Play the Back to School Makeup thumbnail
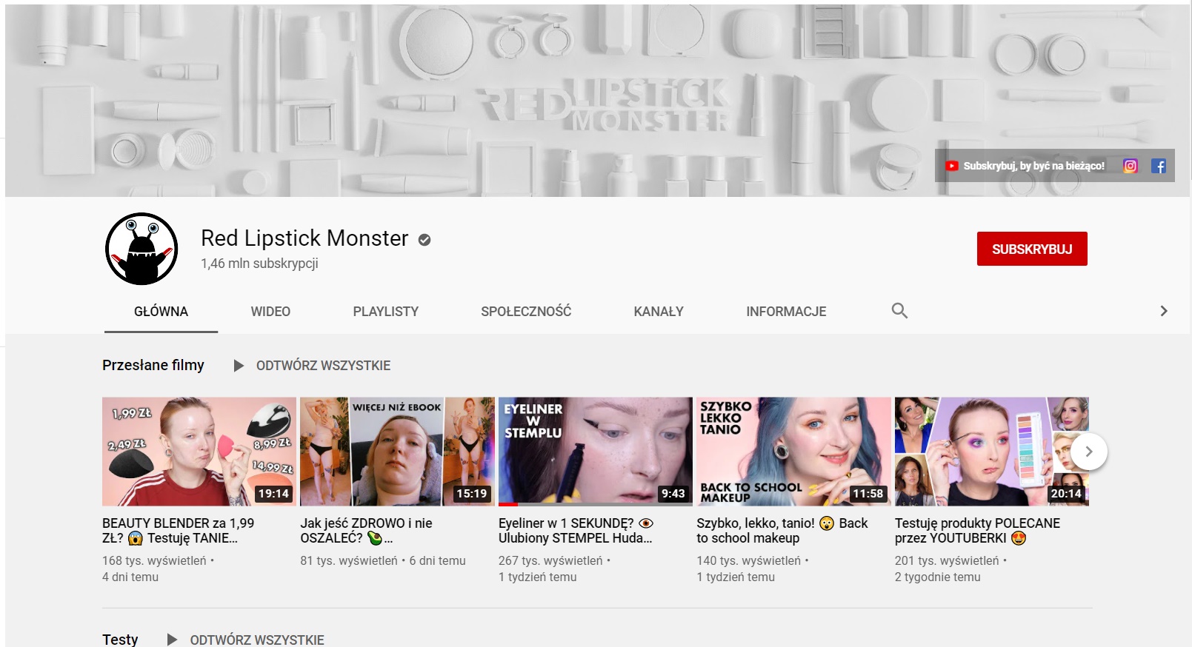Screen dimensions: 1192x647 click(x=793, y=452)
